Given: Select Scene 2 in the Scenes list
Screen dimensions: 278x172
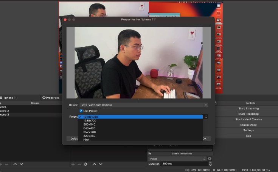Looking at the screenshot, I should click(30, 111).
